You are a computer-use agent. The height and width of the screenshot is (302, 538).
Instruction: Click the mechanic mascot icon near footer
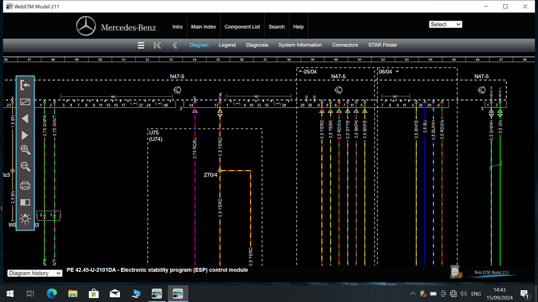[456, 272]
